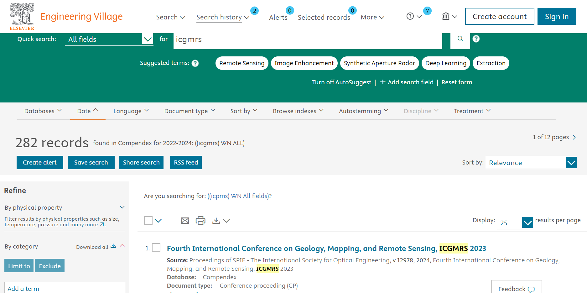Image resolution: width=587 pixels, height=293 pixels.
Task: Click Create alert
Action: click(x=40, y=162)
